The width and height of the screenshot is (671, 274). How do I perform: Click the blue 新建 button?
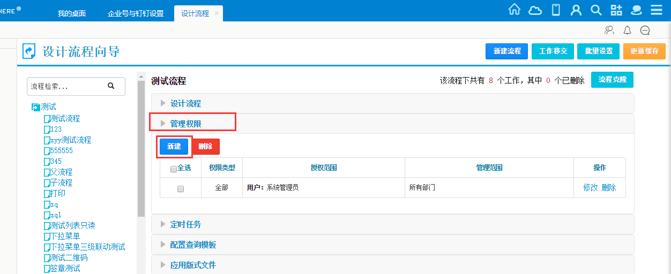coord(174,147)
